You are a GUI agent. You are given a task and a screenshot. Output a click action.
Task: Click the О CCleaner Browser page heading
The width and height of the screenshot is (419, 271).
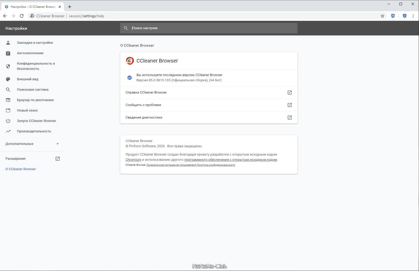click(x=137, y=45)
